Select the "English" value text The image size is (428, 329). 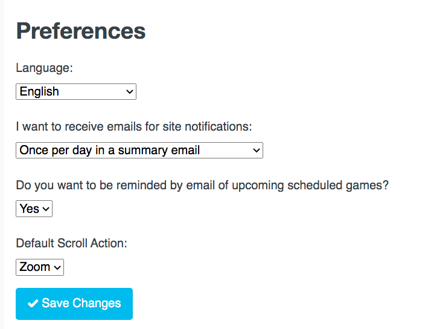tap(39, 92)
